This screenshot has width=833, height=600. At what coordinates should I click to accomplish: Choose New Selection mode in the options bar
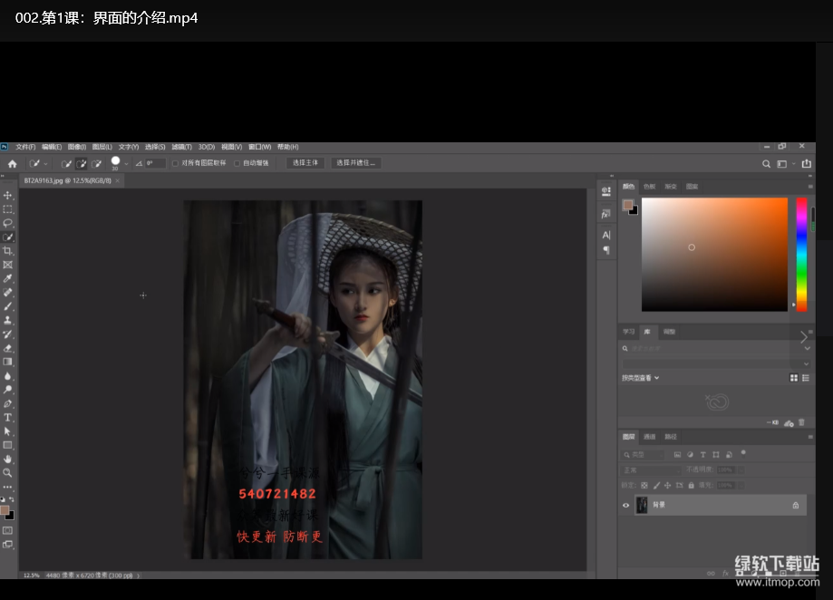(66, 163)
